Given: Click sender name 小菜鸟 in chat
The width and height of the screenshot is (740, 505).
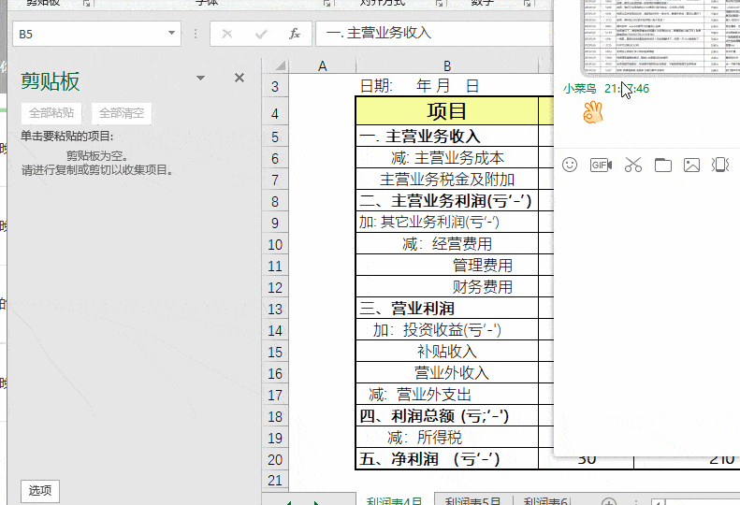Looking at the screenshot, I should [x=579, y=89].
